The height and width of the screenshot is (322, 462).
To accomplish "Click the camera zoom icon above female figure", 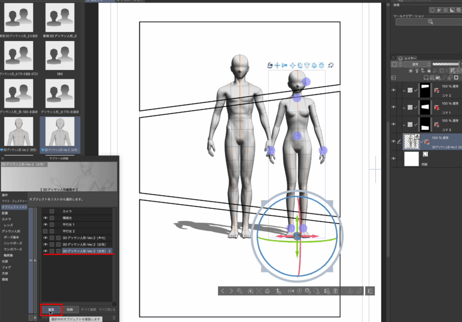I will point(284,66).
